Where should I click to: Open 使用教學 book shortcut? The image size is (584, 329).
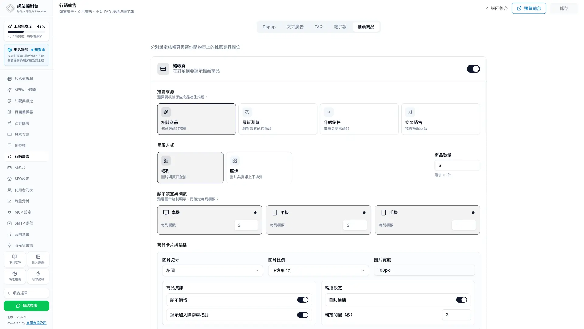tap(15, 259)
